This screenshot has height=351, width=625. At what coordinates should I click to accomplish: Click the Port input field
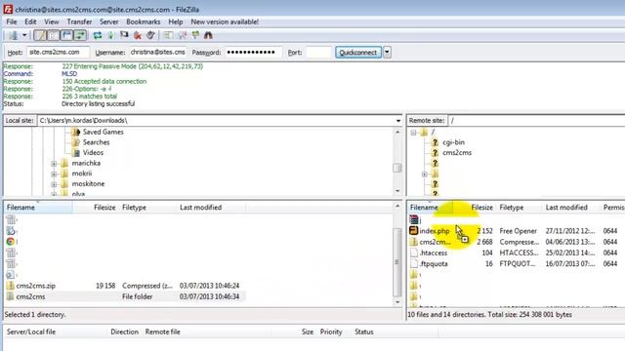[x=318, y=52]
